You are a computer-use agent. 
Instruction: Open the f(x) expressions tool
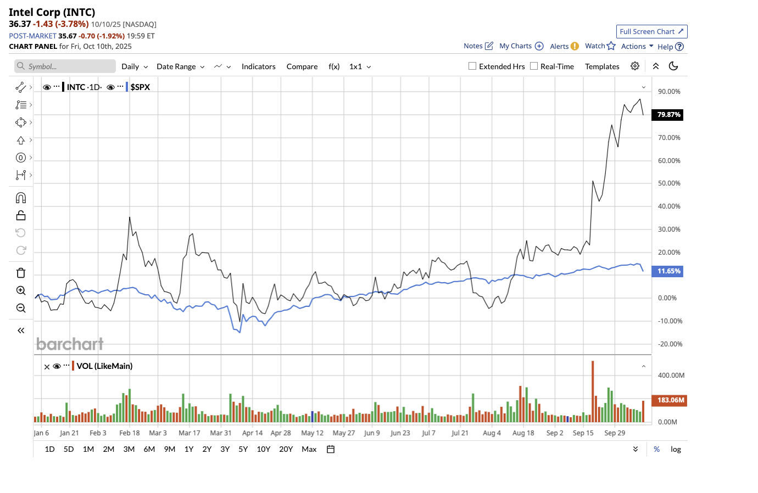(334, 66)
